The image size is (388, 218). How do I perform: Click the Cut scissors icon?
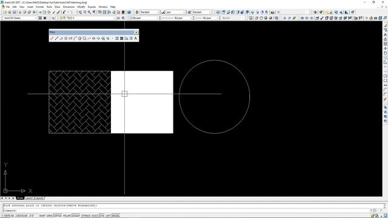(40, 12)
